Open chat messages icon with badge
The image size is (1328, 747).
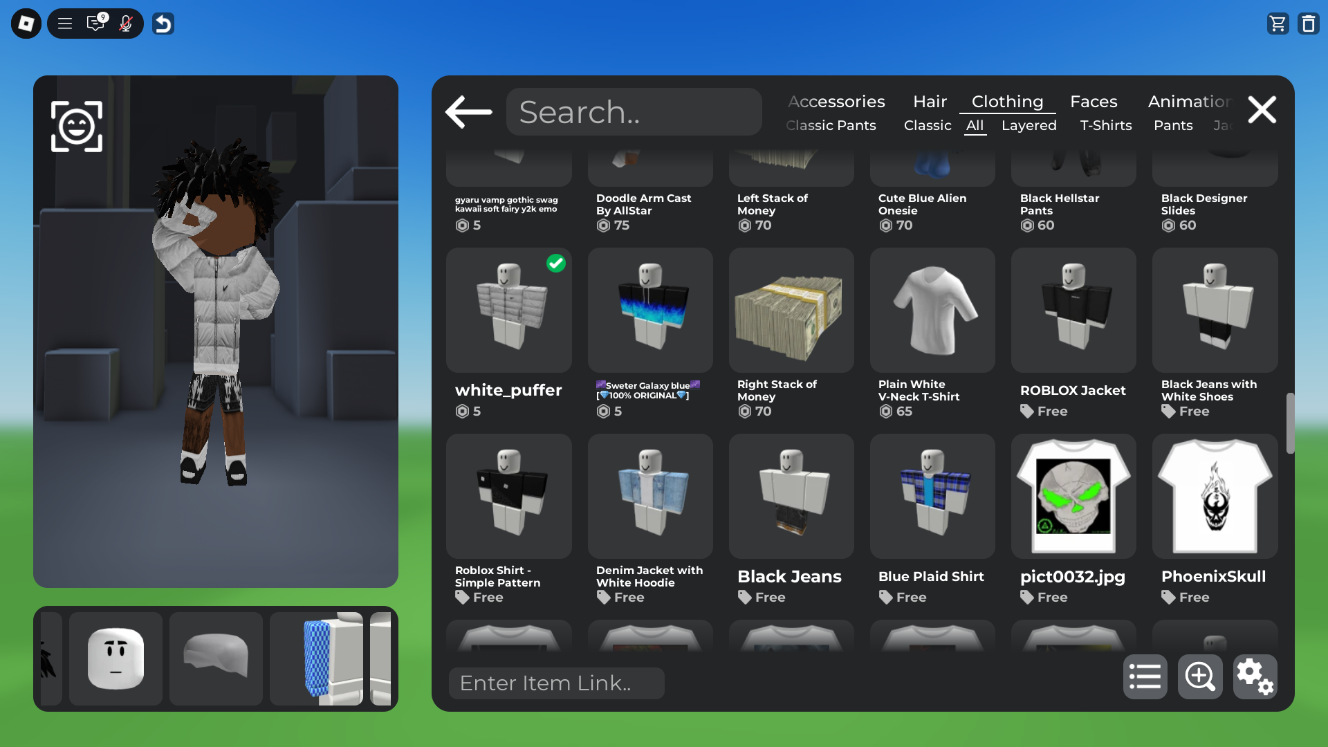coord(95,24)
